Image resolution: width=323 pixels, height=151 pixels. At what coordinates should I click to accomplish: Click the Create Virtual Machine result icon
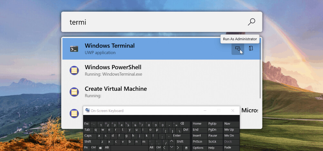tap(74, 92)
